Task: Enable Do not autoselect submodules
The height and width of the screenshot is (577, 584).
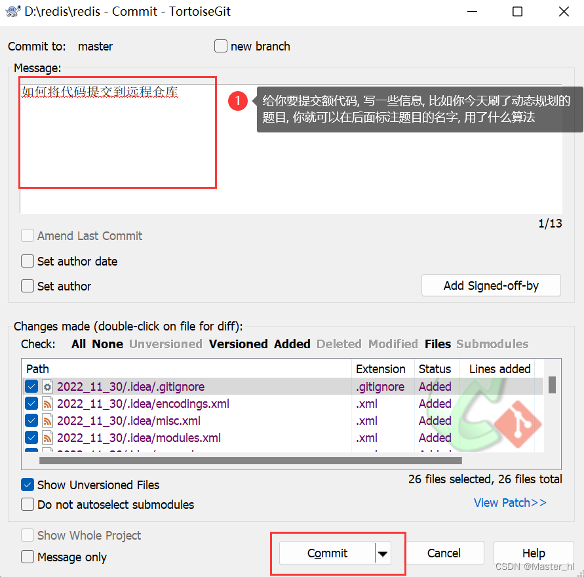Action: [28, 504]
